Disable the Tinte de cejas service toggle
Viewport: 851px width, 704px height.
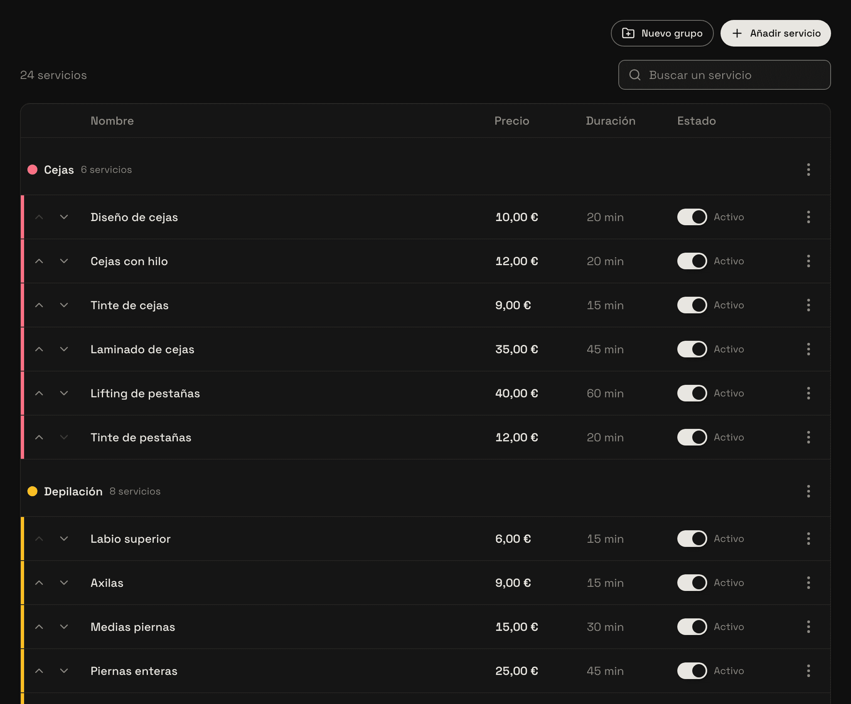pos(692,305)
